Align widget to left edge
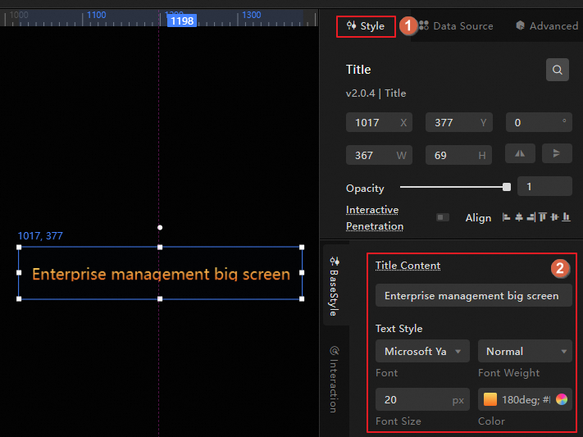Viewport: 583px width, 437px height. pyautogui.click(x=506, y=216)
